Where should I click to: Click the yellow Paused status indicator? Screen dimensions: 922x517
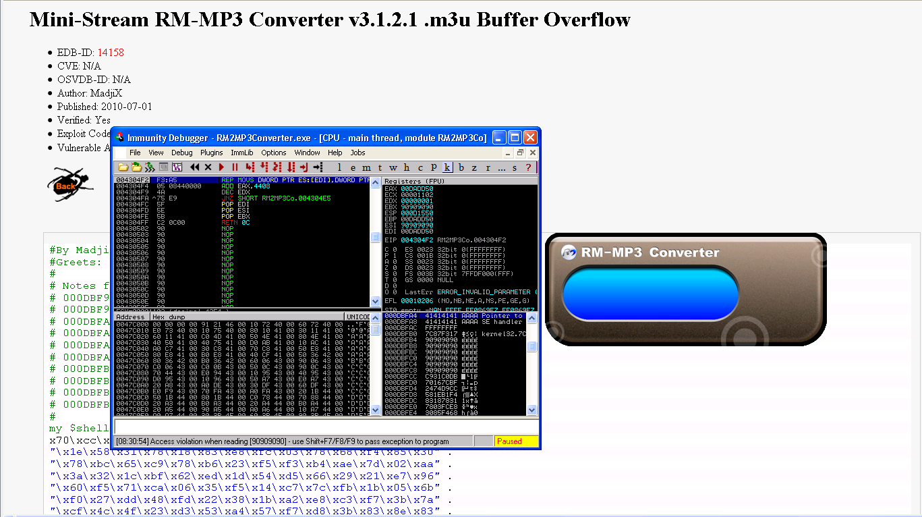pos(516,441)
